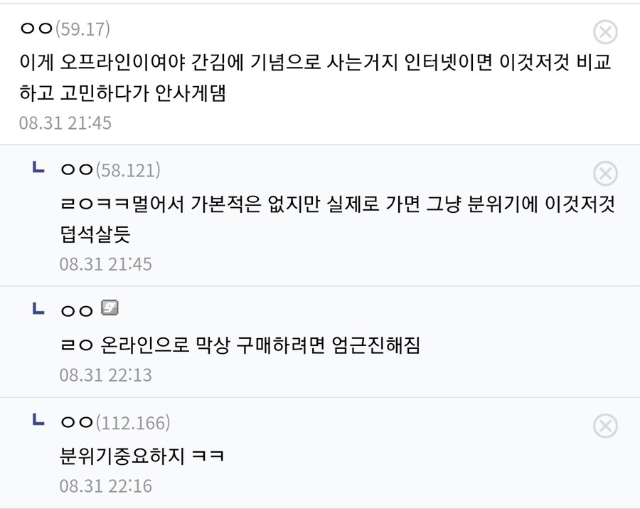Click the reply text 'ㄹㅇ 온라인으로 막상 구매하려면 엄근진해짐'

(241, 345)
